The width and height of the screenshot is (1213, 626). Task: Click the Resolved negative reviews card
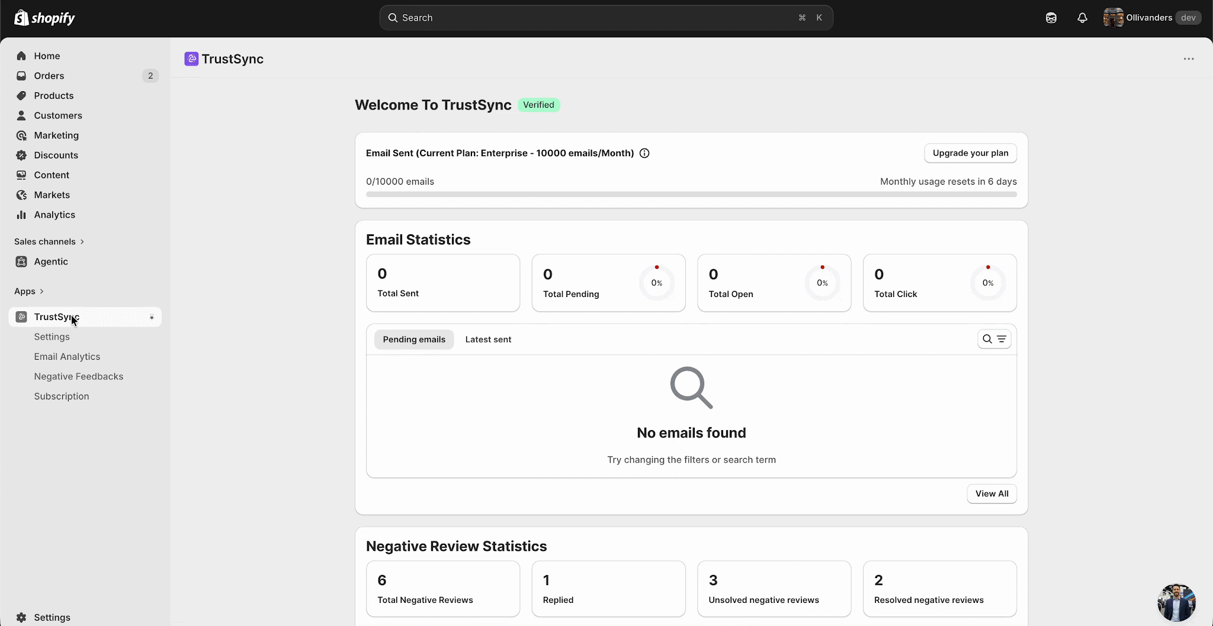(940, 589)
